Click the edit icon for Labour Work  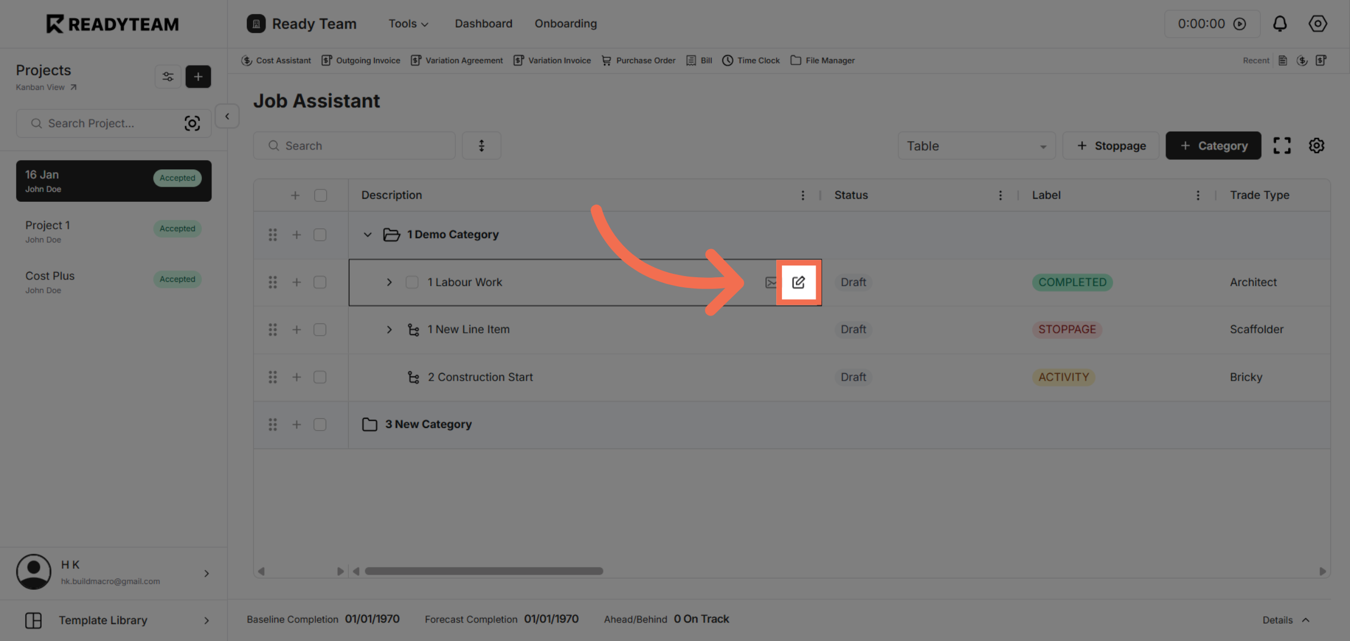pyautogui.click(x=799, y=282)
